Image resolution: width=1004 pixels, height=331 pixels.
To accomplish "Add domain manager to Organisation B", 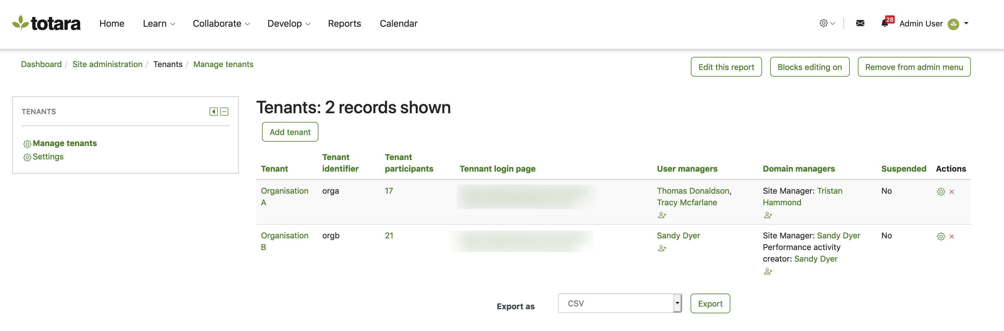I will [x=768, y=271].
